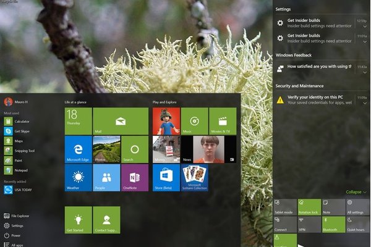Click the Play and Explore group title

pyautogui.click(x=164, y=102)
